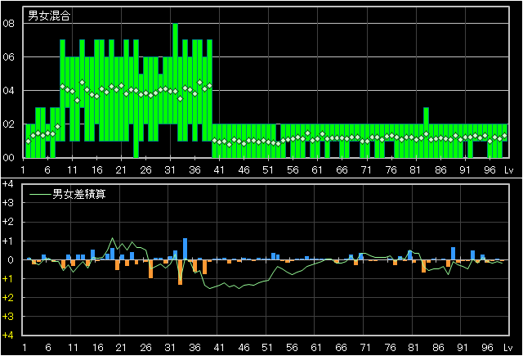This screenshot has width=523, height=356.
Task: Click the tallest green bar reaching 08
Action: 175,74
